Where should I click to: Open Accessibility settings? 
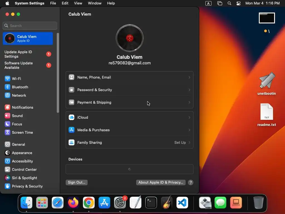[19, 161]
